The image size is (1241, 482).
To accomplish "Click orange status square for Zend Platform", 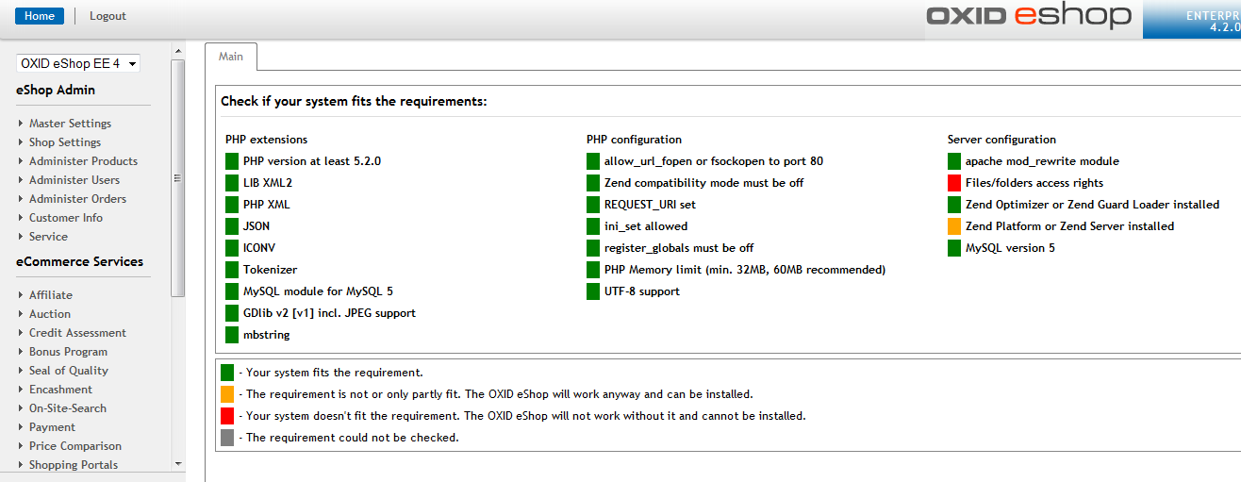I will [954, 226].
